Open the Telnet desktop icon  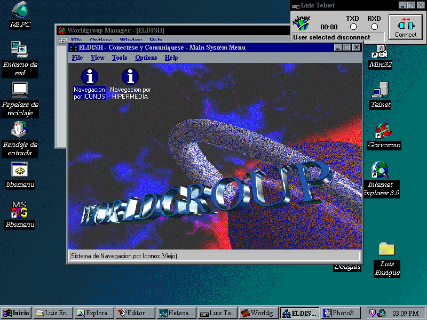click(381, 95)
